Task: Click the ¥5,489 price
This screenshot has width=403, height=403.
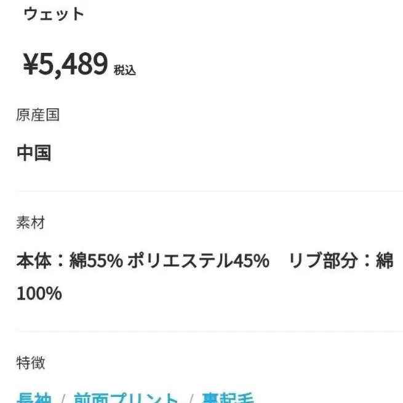Action: tap(65, 64)
